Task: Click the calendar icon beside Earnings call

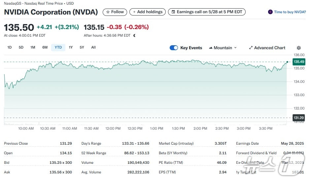Action: point(173,12)
